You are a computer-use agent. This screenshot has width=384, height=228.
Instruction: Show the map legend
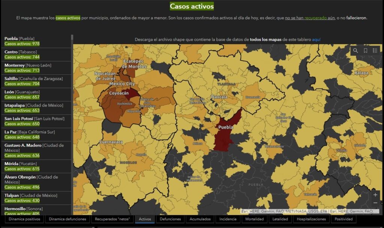(x=375, y=51)
